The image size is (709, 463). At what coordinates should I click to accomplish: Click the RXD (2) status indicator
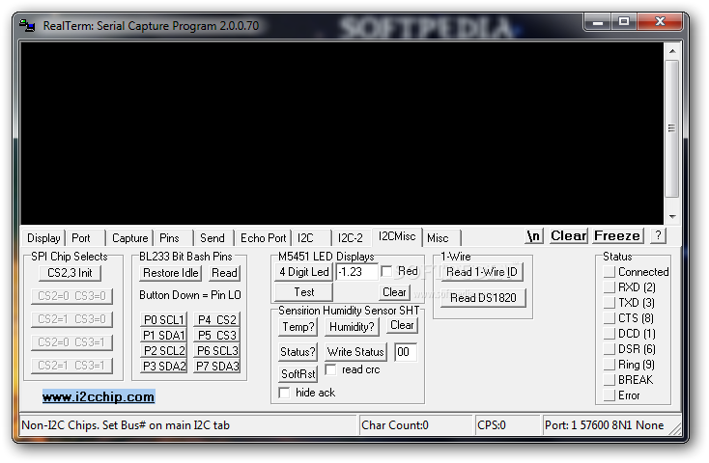coord(610,287)
